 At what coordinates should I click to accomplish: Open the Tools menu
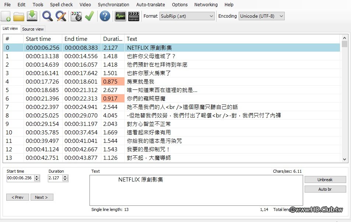click(x=38, y=4)
